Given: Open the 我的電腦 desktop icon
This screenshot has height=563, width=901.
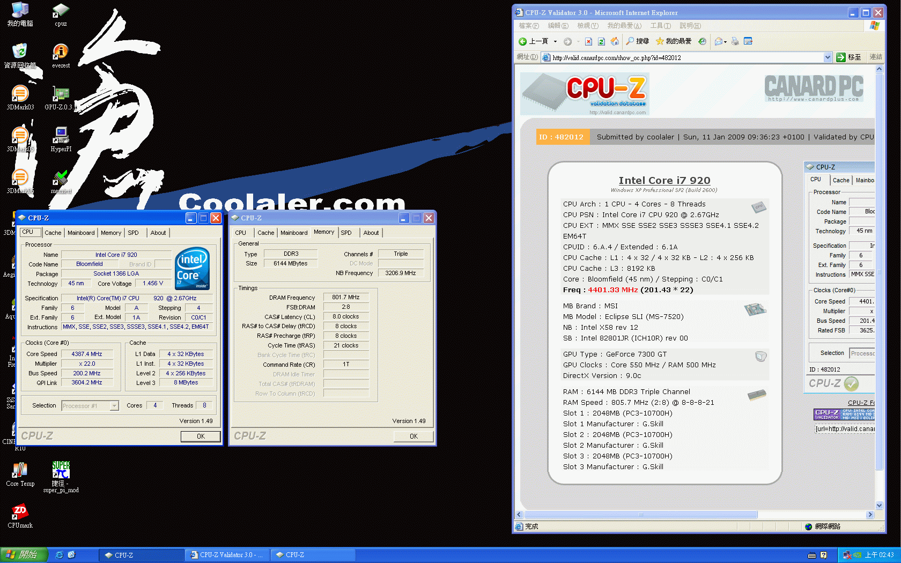Looking at the screenshot, I should click(x=20, y=14).
